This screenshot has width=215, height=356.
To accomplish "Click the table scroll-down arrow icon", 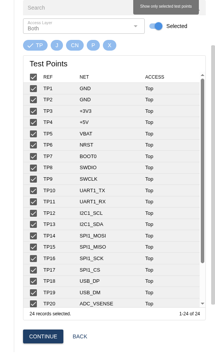I will 202,303.
